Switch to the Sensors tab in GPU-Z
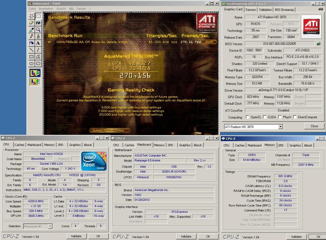The height and width of the screenshot is (240, 326). pos(250,10)
